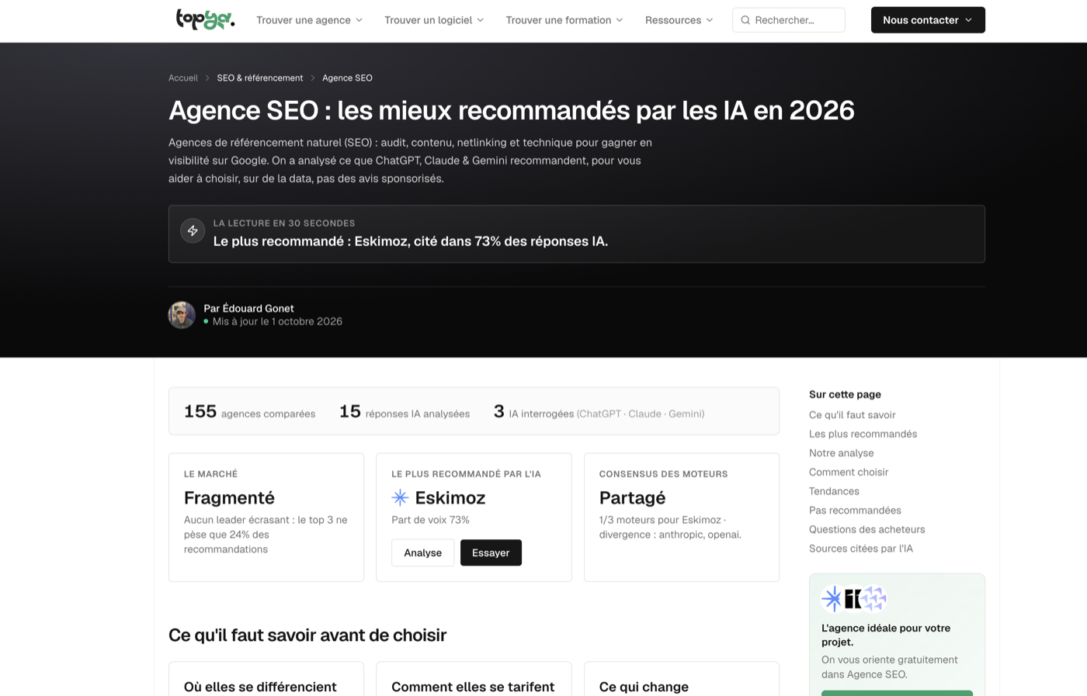This screenshot has height=696, width=1087.
Task: Jump to Les plus recommandés section
Action: click(863, 434)
